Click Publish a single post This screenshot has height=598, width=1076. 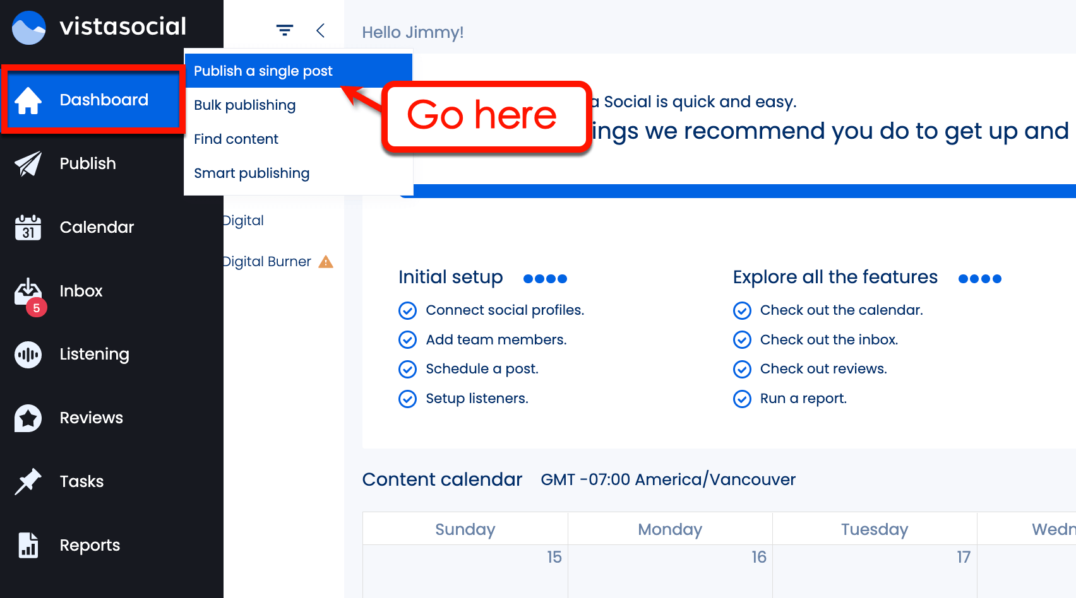(263, 71)
